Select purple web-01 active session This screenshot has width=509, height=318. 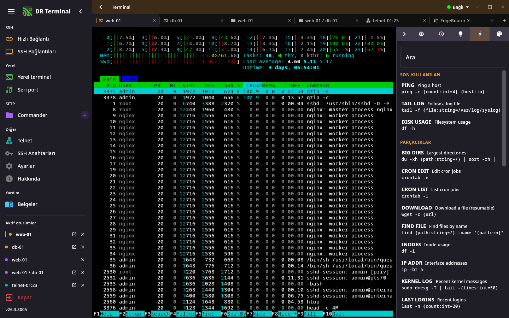tap(19, 260)
